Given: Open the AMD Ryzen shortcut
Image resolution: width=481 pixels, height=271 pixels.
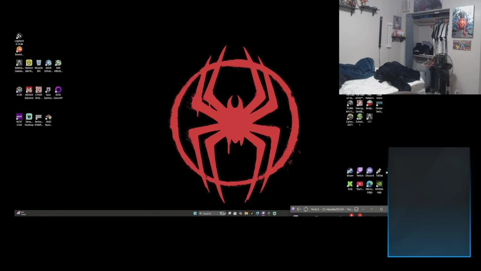Looking at the screenshot, I should [48, 120].
